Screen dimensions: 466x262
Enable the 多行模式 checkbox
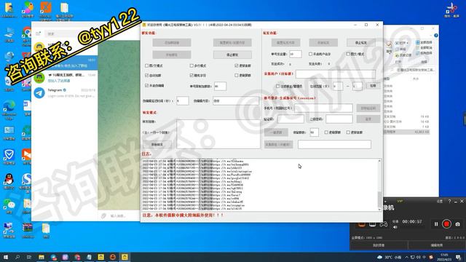(191, 65)
